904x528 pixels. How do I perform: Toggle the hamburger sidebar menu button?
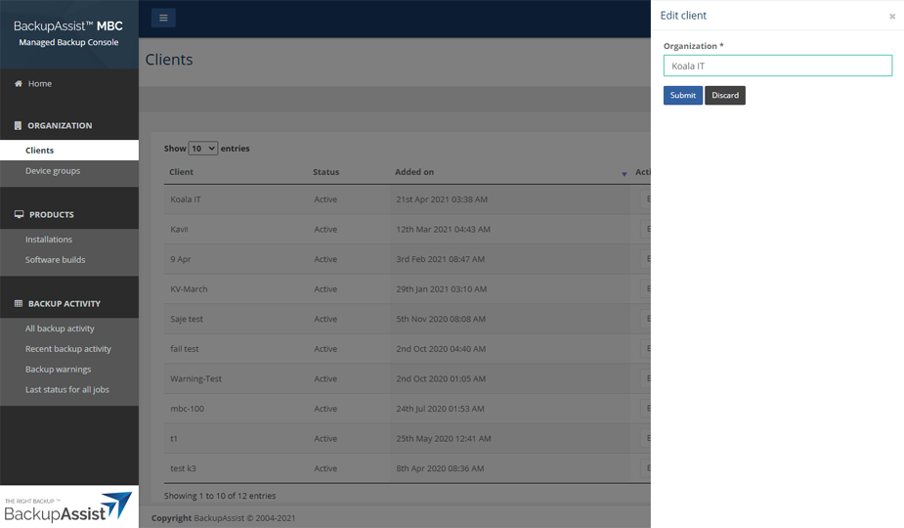pyautogui.click(x=163, y=18)
